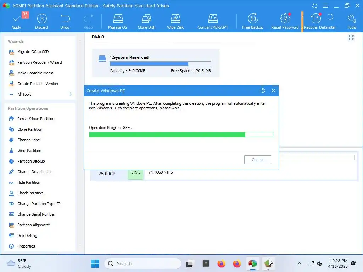Click the green operation progress bar
This screenshot has width=363, height=272.
point(181,135)
